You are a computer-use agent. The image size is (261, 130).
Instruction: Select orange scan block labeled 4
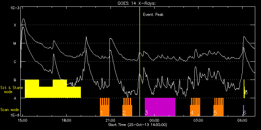pyautogui.click(x=195, y=107)
